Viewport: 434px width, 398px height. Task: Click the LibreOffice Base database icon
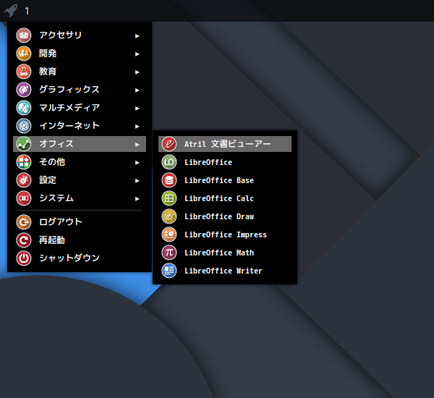click(169, 180)
